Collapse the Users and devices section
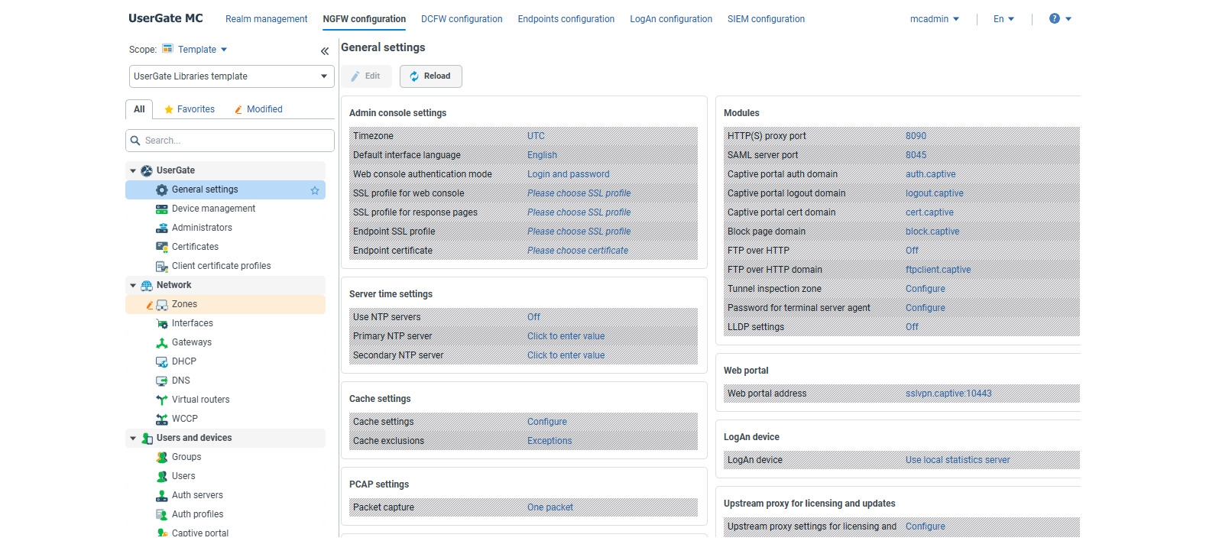The height and width of the screenshot is (541, 1206). 133,438
